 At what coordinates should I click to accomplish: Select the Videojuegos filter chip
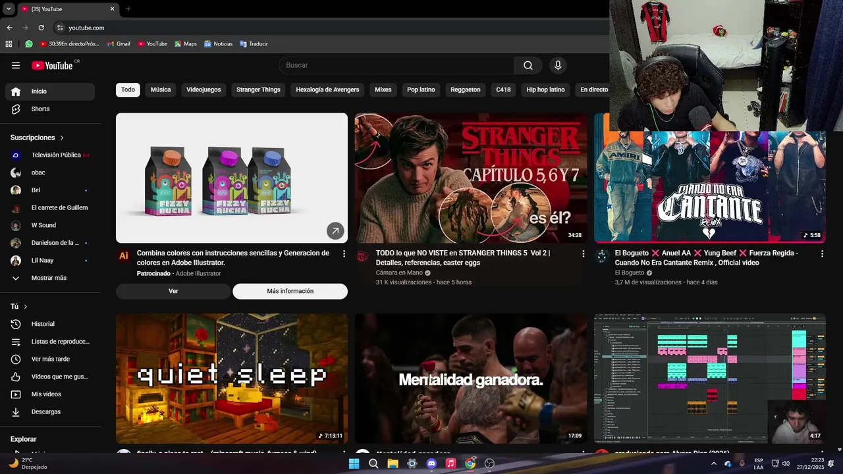tap(204, 90)
